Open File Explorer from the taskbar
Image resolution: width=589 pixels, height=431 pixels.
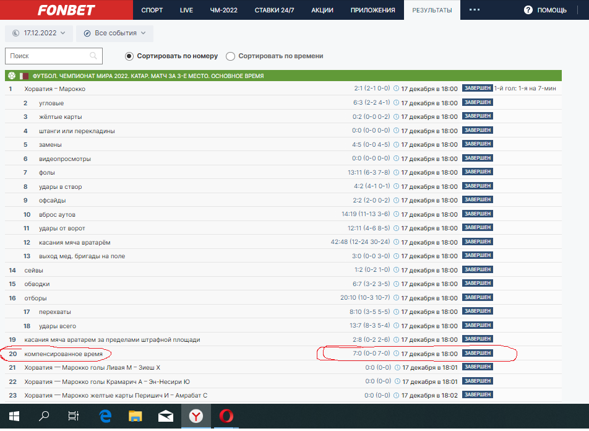(x=135, y=417)
